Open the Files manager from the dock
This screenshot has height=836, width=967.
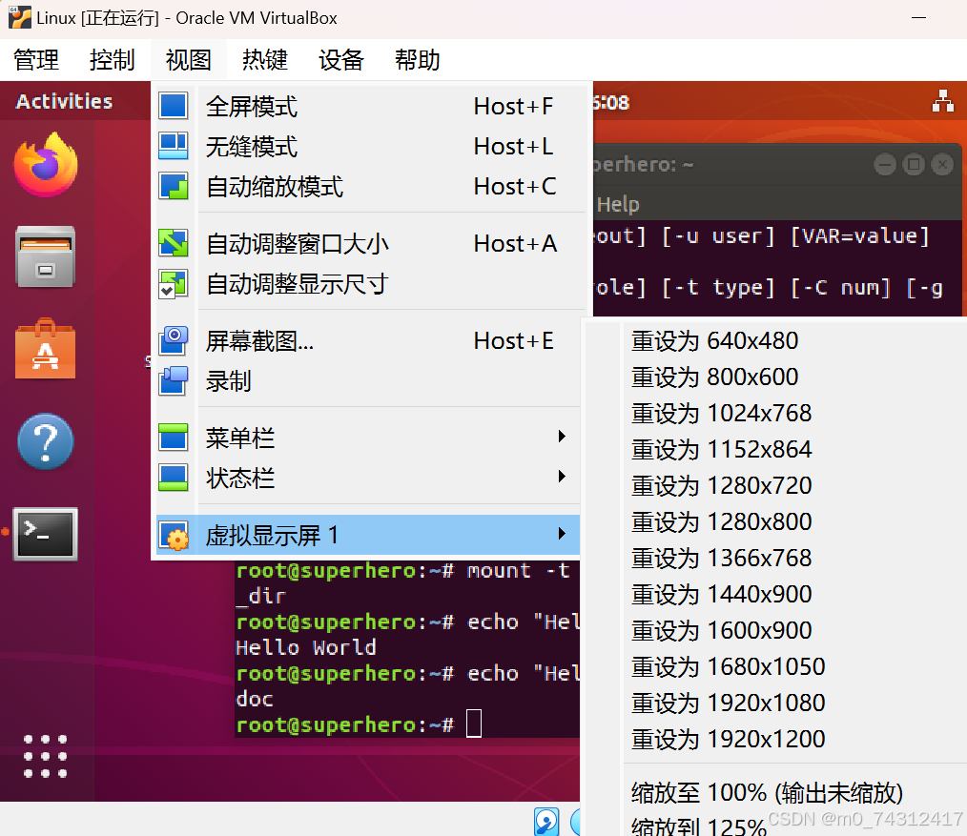coord(45,255)
